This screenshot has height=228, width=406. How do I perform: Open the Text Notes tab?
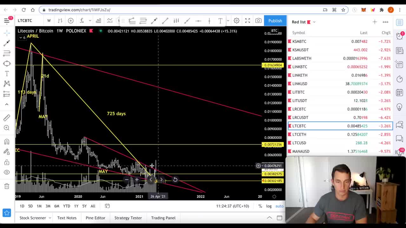click(x=67, y=218)
